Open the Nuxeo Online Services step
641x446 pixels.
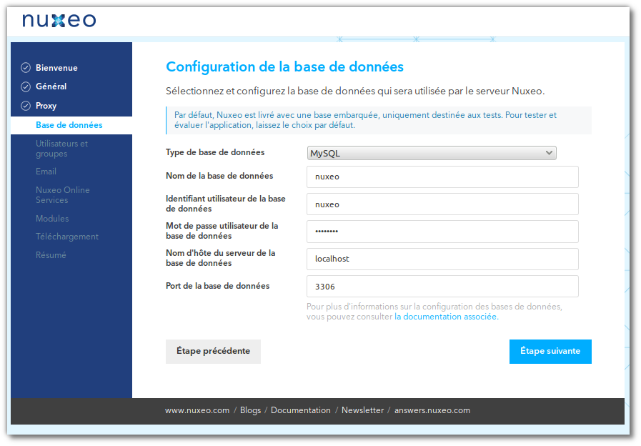[63, 195]
